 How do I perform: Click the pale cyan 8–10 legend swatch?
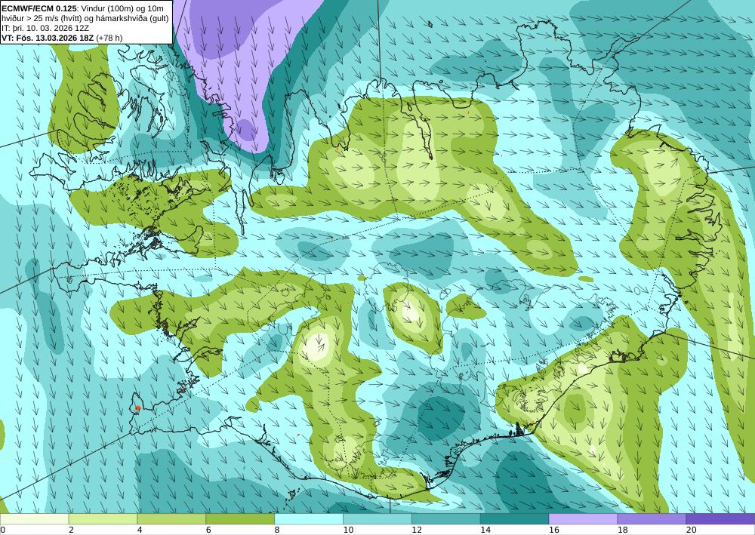click(309, 519)
